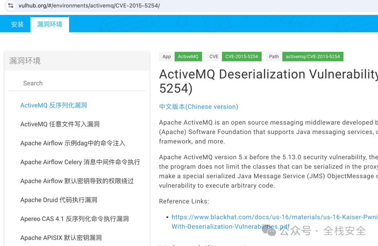The height and width of the screenshot is (246, 378).
Task: Click the activemq/CVE-2015-5254 path tag
Action: pos(313,57)
